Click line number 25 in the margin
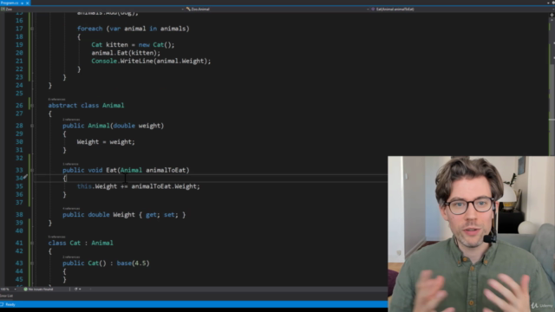The width and height of the screenshot is (555, 312). click(19, 94)
